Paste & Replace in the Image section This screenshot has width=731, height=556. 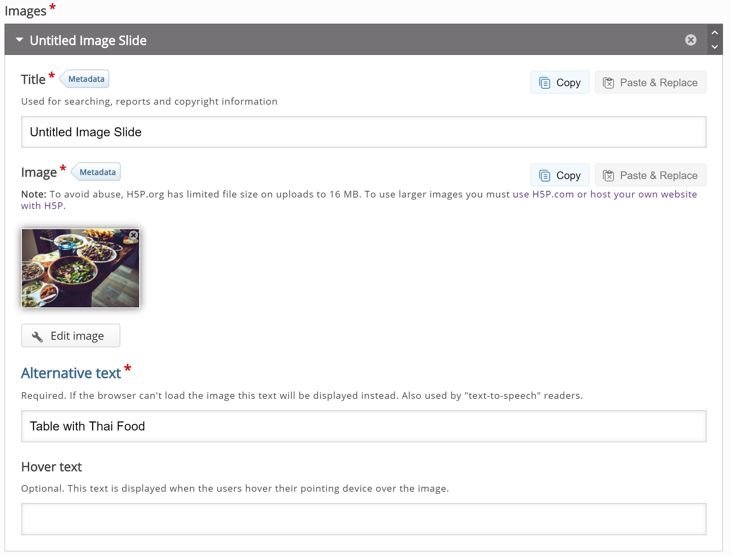click(x=650, y=175)
